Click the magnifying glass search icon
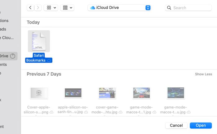217x134 pixels. [169, 8]
